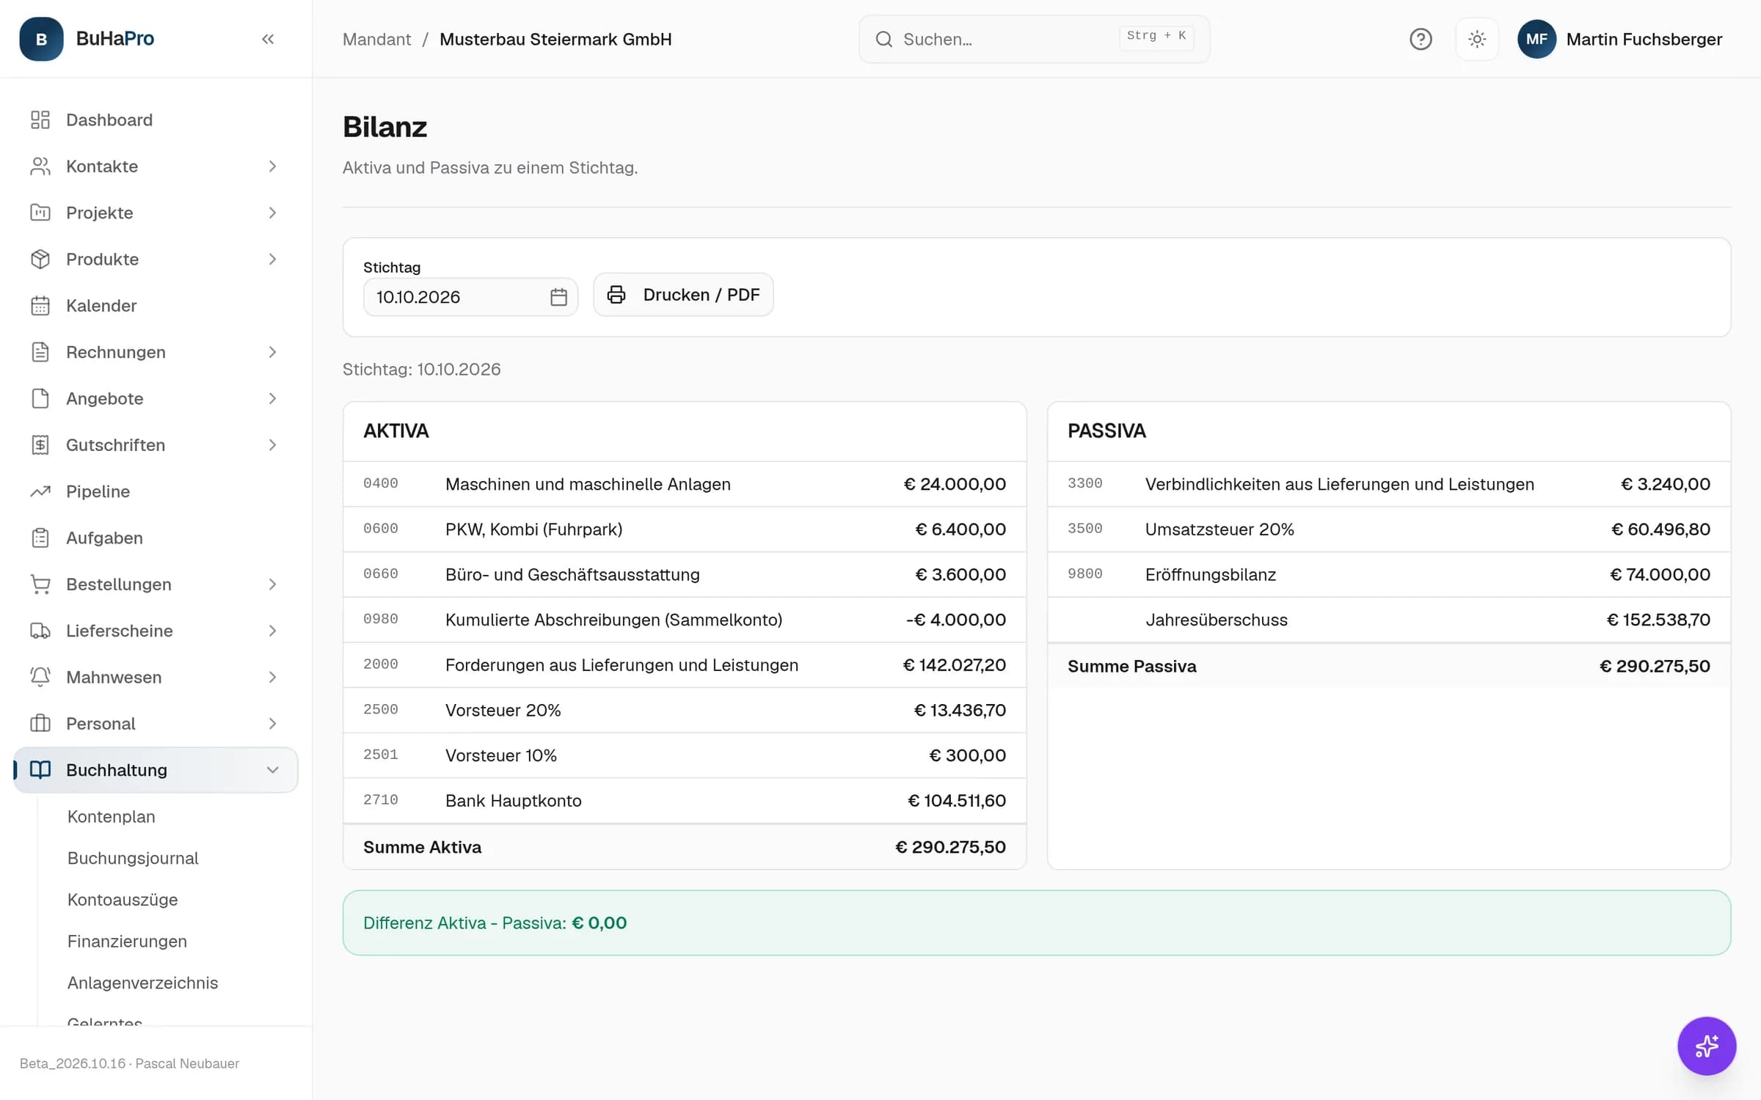Open Kontenplan submenu item

pyautogui.click(x=112, y=816)
